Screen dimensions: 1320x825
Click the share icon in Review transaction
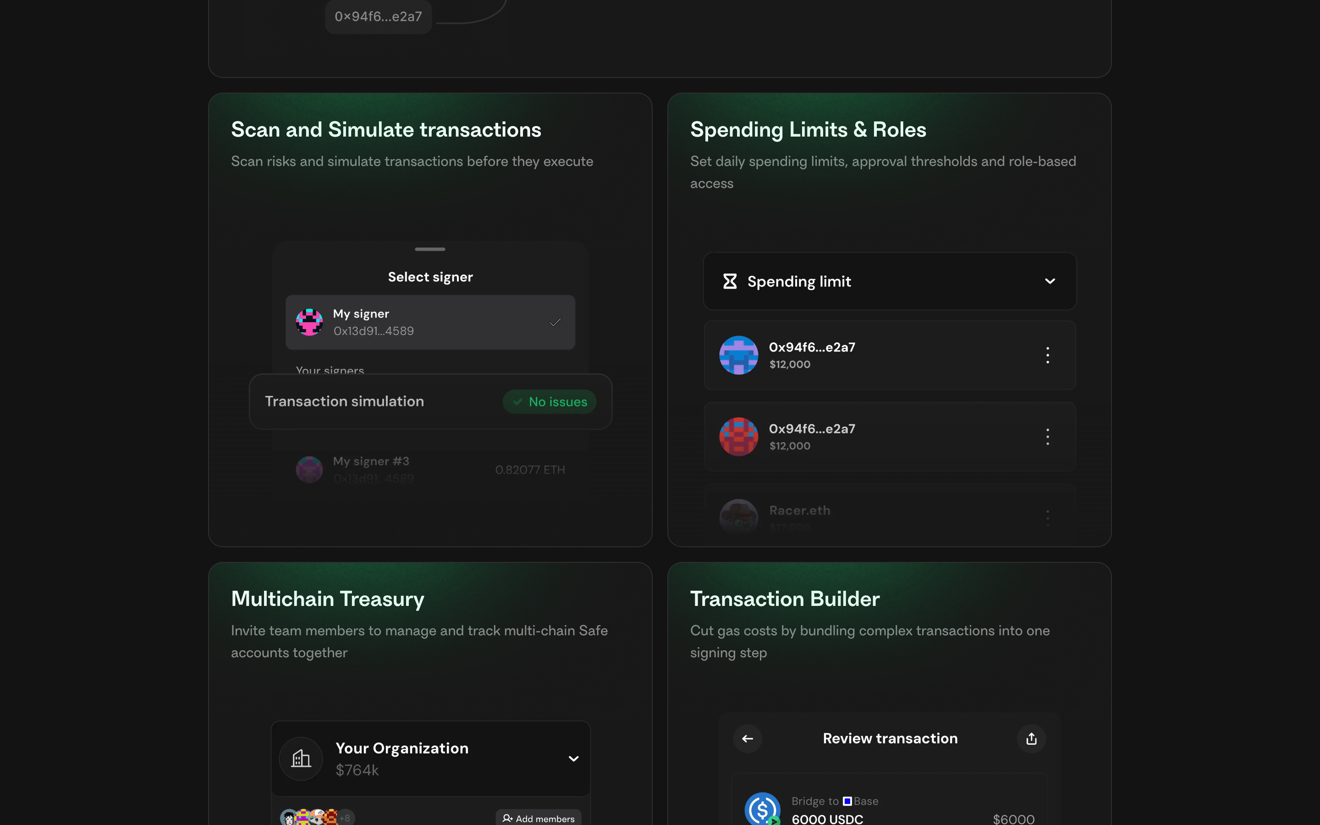pos(1031,738)
